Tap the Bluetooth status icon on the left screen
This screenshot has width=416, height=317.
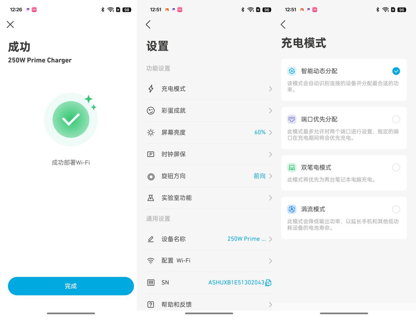coord(103,10)
